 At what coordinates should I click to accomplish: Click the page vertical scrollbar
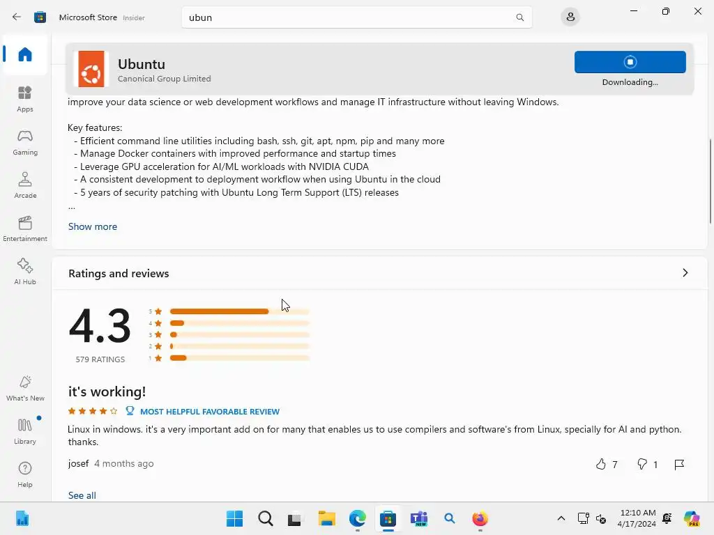pyautogui.click(x=711, y=181)
